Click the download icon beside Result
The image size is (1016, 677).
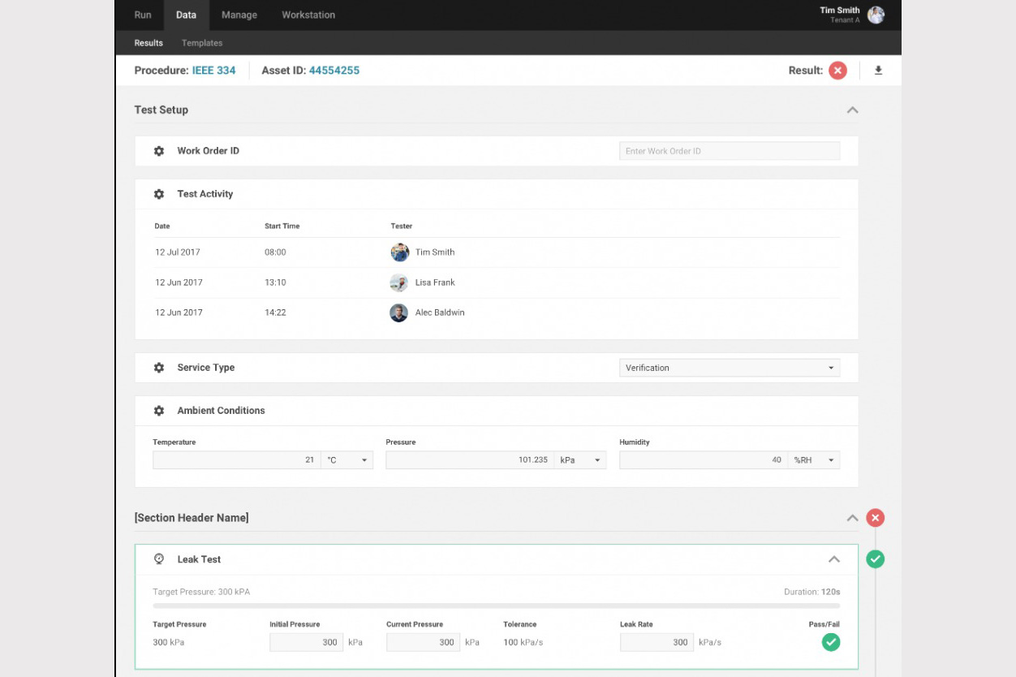(x=878, y=71)
